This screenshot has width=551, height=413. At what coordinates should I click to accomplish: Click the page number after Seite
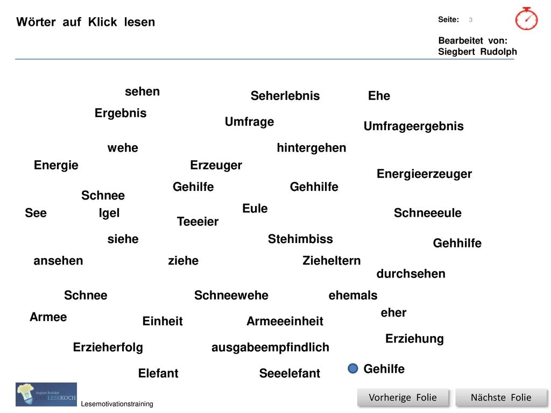470,20
